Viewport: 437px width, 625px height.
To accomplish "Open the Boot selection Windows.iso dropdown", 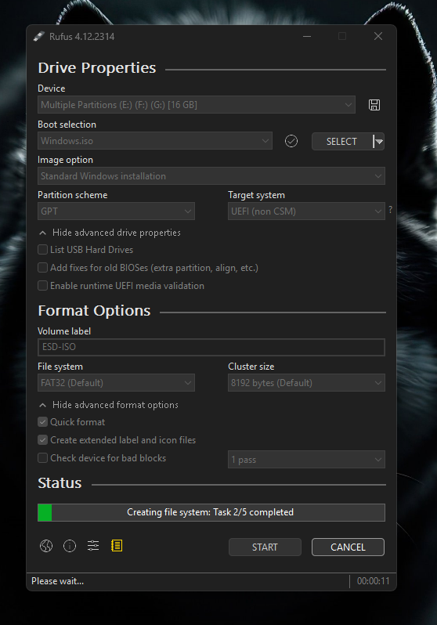I will [155, 141].
